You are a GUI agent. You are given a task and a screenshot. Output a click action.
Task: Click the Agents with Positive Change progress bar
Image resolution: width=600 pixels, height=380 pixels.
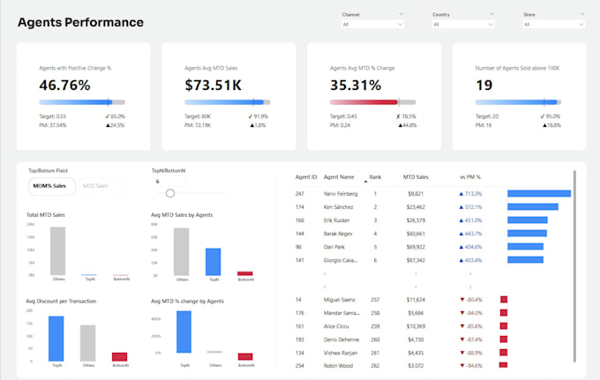82,102
